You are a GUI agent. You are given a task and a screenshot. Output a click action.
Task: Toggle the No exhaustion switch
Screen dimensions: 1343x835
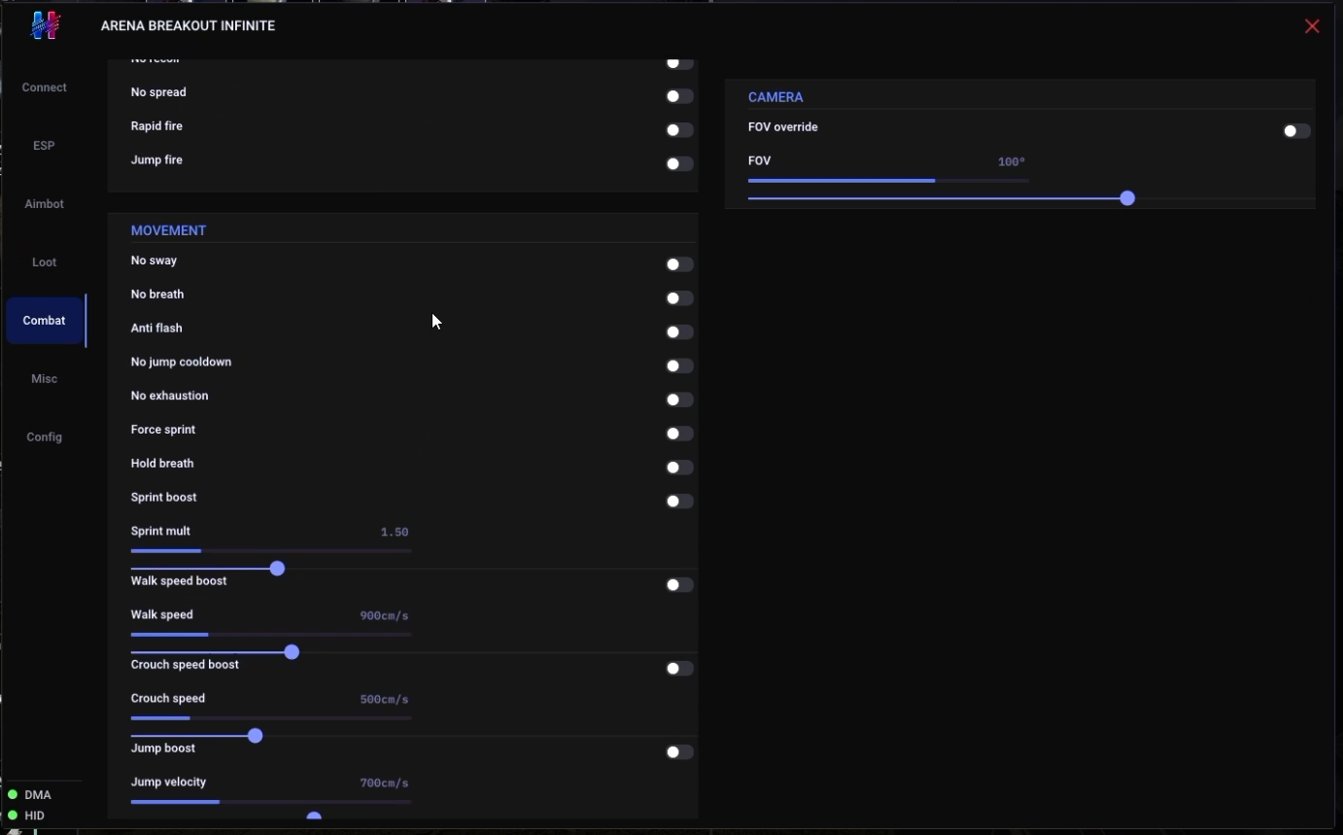click(x=679, y=400)
